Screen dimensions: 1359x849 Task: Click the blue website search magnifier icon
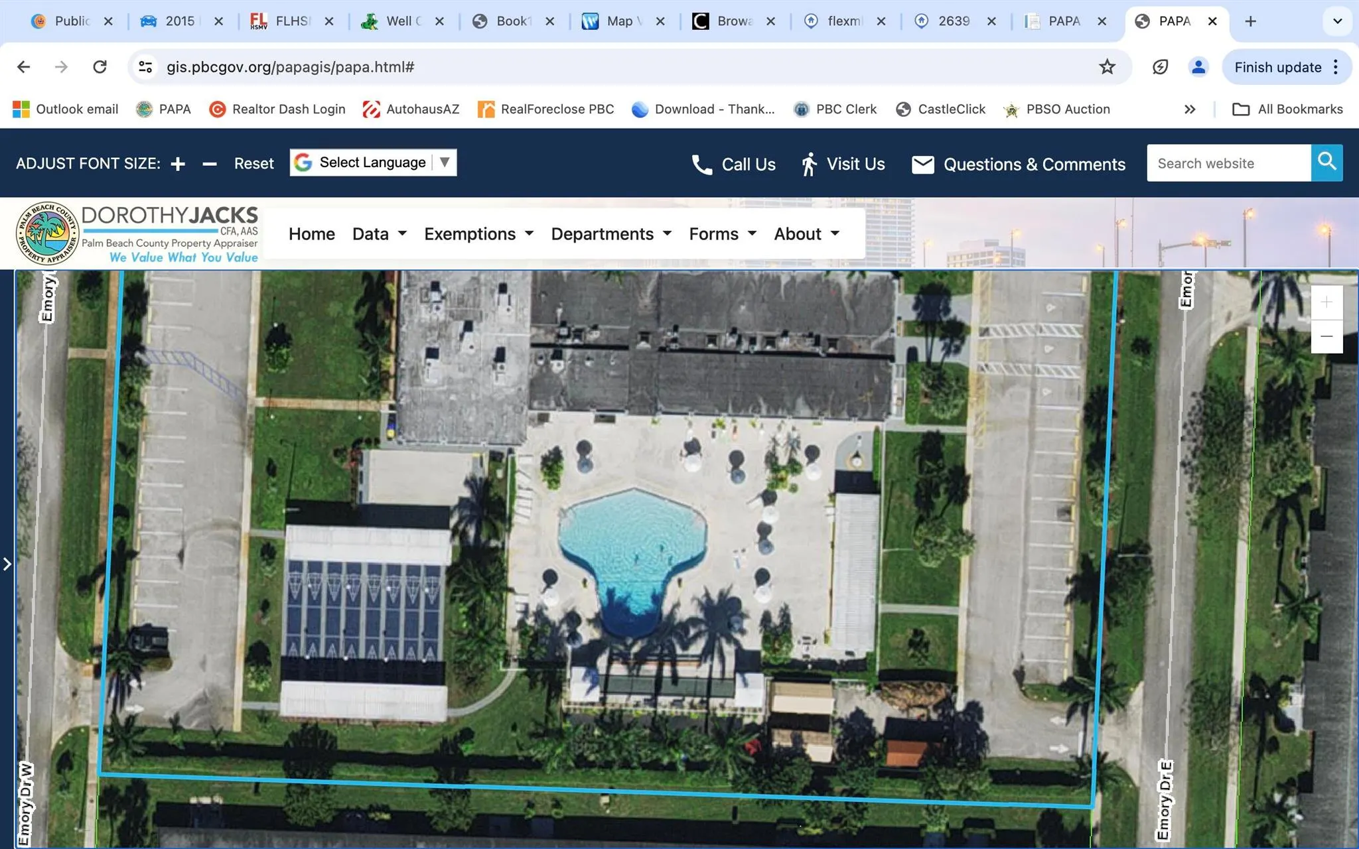[x=1326, y=163]
